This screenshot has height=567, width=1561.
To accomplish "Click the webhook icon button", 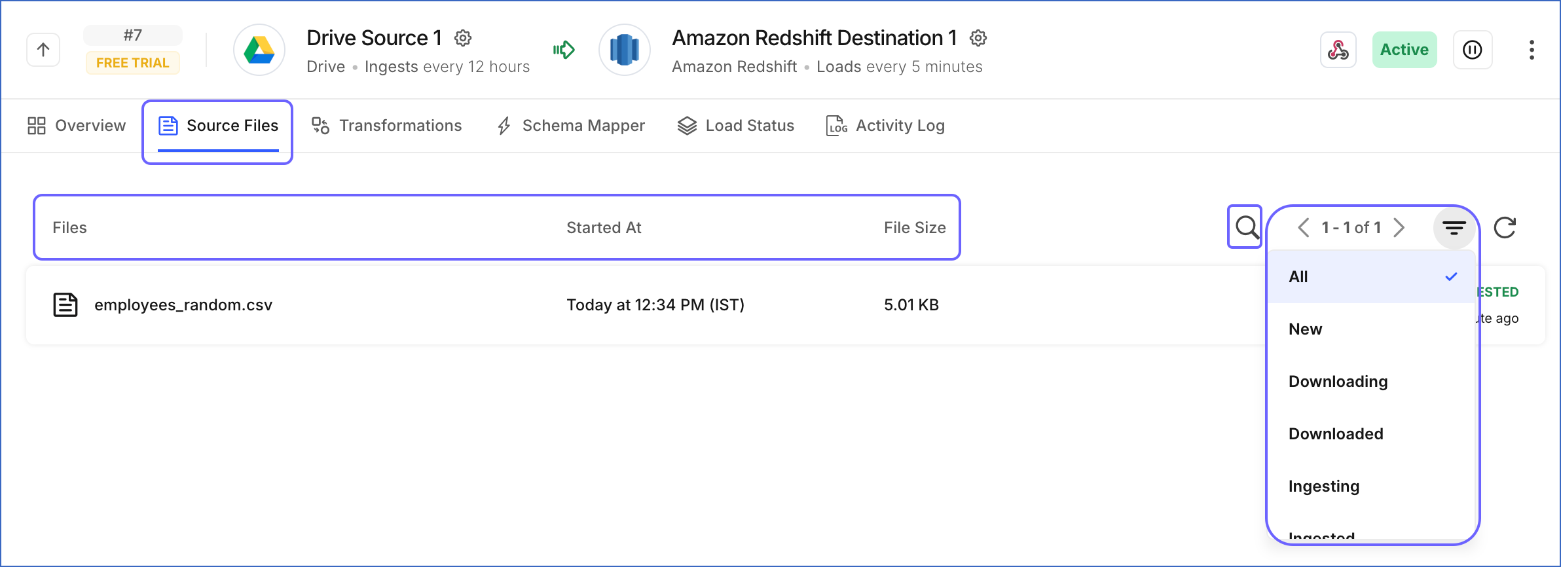I will [1338, 50].
